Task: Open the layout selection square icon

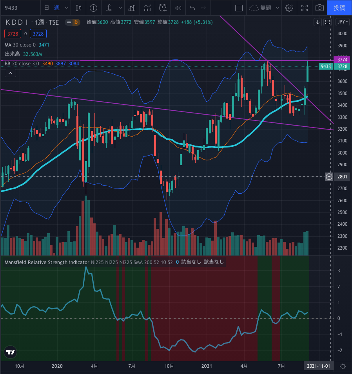Action: [x=239, y=8]
